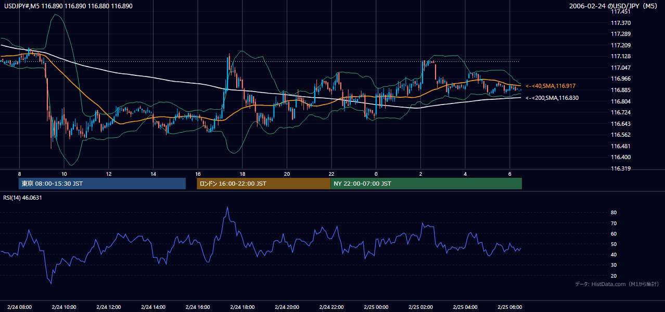Click the RSI(14) 46.0631 indicator label
Screen dimensions: 665x312
[22, 197]
